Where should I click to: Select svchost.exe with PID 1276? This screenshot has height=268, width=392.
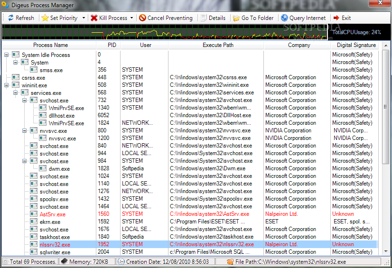click(x=54, y=192)
